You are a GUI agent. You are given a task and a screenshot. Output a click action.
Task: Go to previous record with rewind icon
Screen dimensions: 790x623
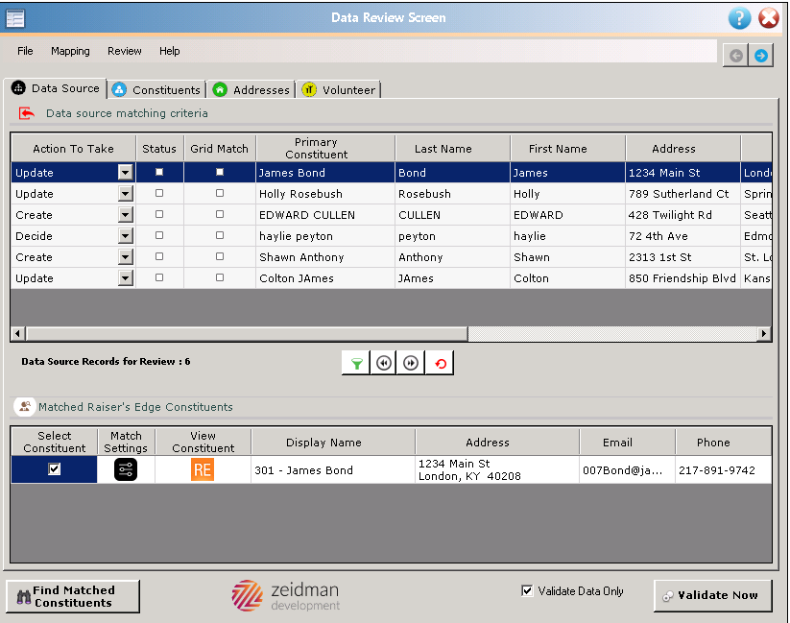[x=384, y=364]
